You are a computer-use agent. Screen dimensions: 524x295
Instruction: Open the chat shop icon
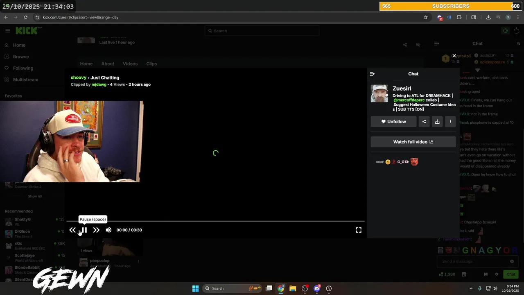click(464, 275)
